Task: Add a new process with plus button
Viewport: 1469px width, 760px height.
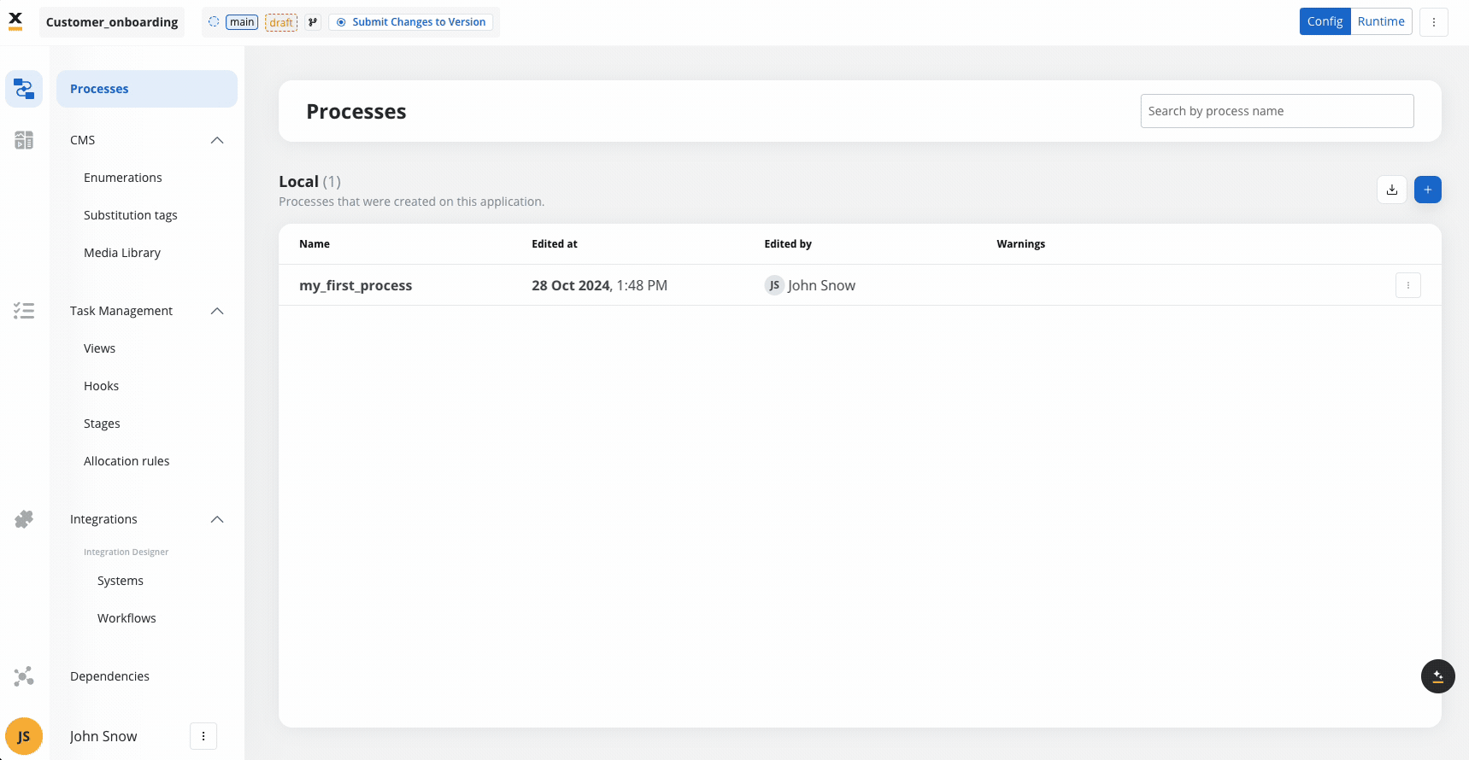Action: (x=1428, y=190)
